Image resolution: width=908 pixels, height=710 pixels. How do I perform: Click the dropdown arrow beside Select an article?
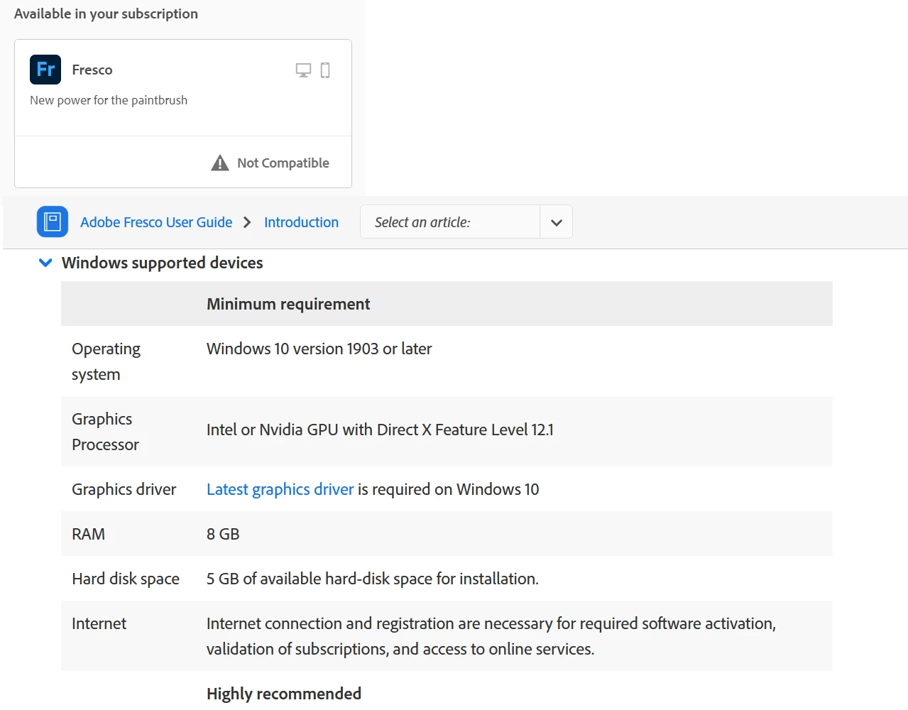[x=557, y=222]
